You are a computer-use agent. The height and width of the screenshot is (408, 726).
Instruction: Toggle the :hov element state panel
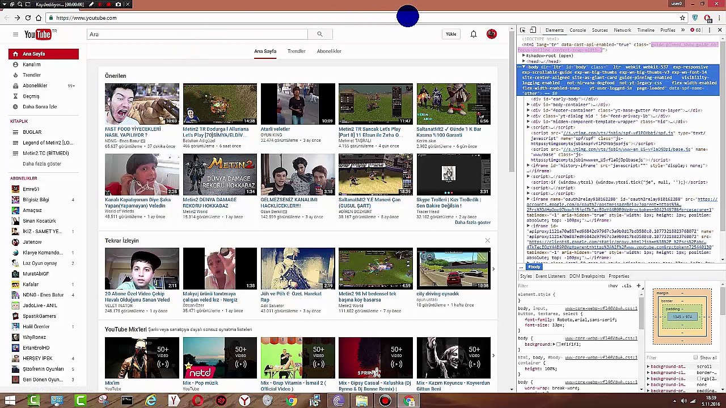tap(613, 286)
